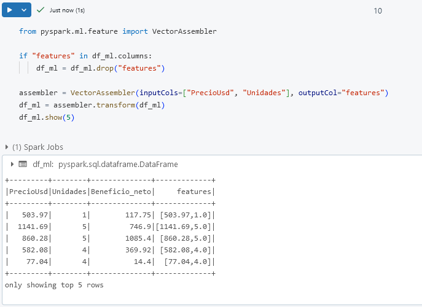The height and width of the screenshot is (307, 422).
Task: Click 'only showing top 5 rows' text
Action: point(54,285)
